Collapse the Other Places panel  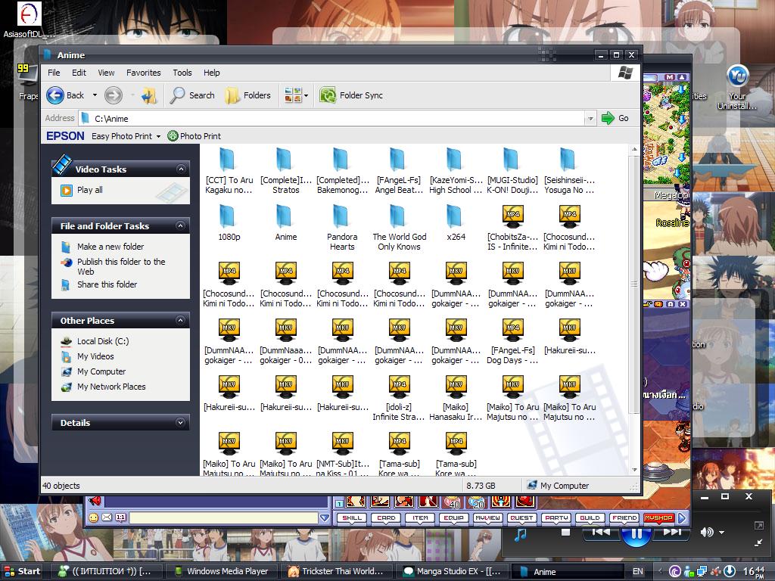click(x=180, y=321)
